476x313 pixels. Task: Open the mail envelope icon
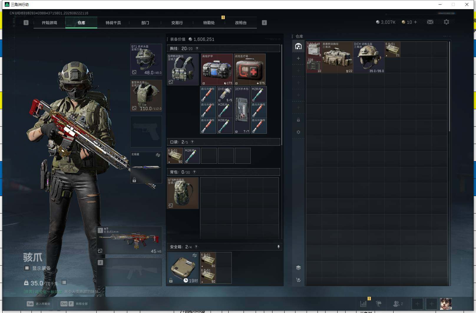(x=430, y=22)
